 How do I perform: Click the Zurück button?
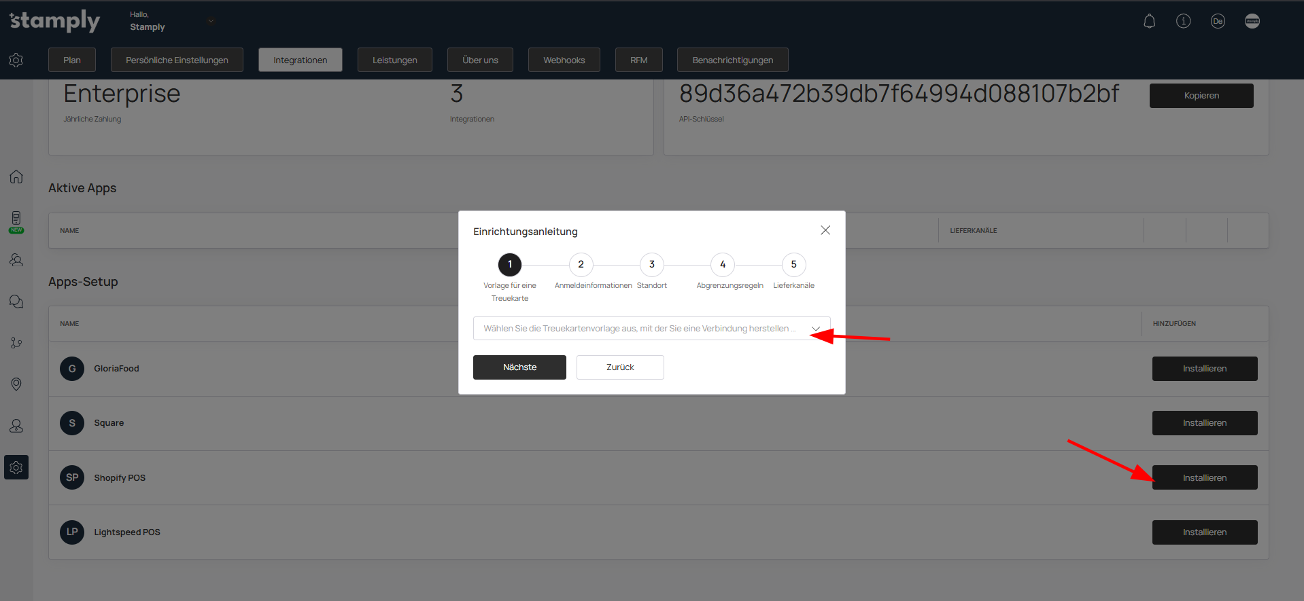pyautogui.click(x=619, y=367)
